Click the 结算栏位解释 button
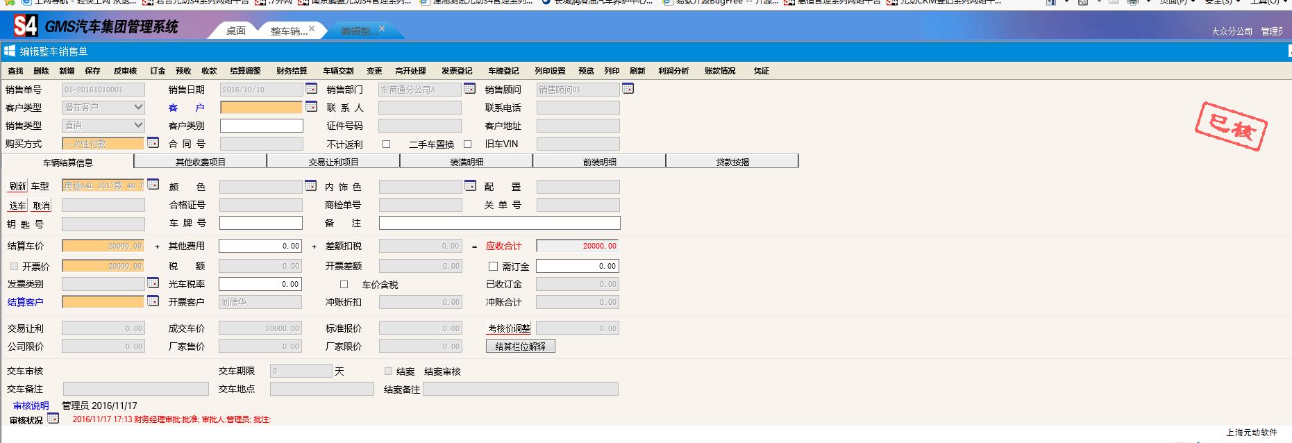The height and width of the screenshot is (443, 1292). 520,346
